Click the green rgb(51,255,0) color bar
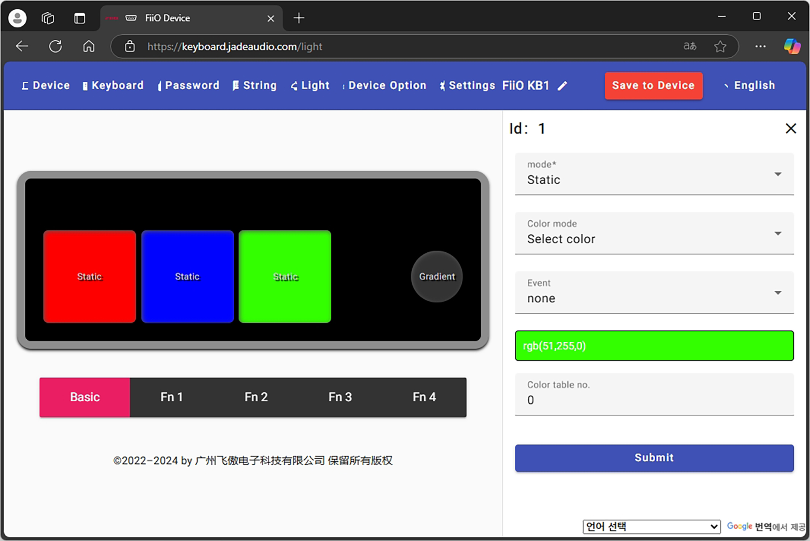The height and width of the screenshot is (541, 810). click(654, 346)
